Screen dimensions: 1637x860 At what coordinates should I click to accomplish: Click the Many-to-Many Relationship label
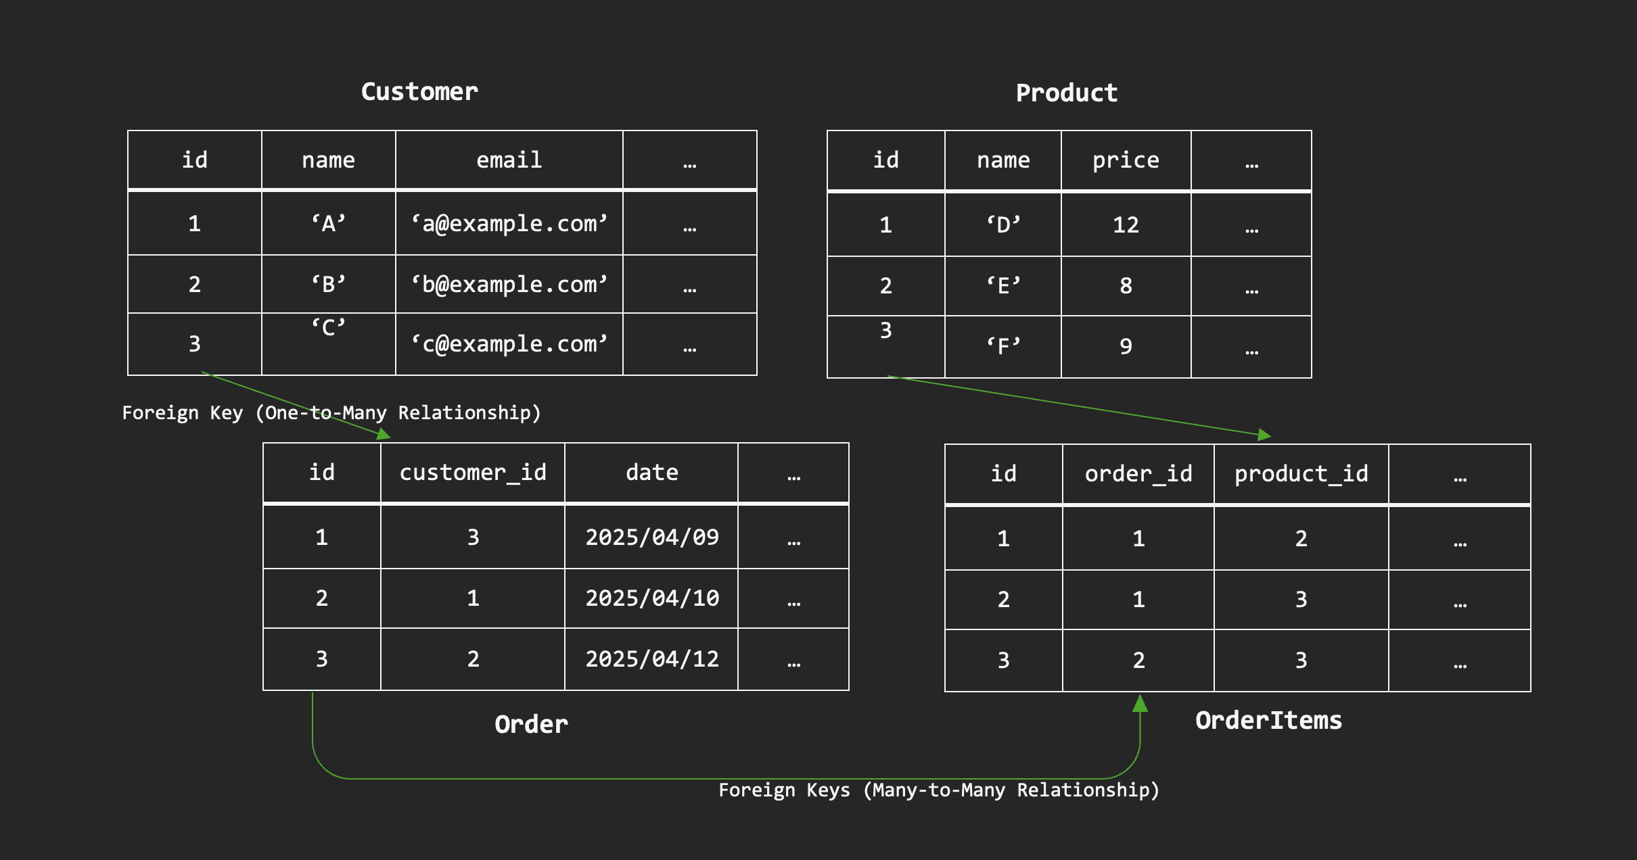(x=939, y=790)
